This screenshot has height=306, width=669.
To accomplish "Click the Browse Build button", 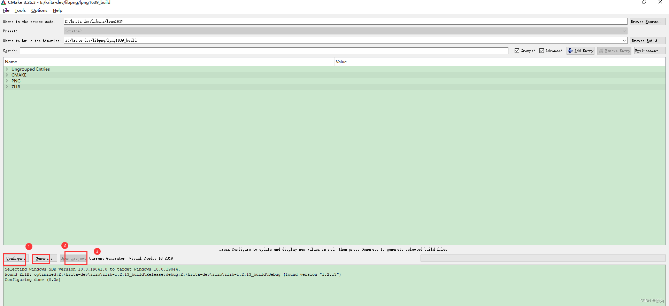I will coord(647,41).
